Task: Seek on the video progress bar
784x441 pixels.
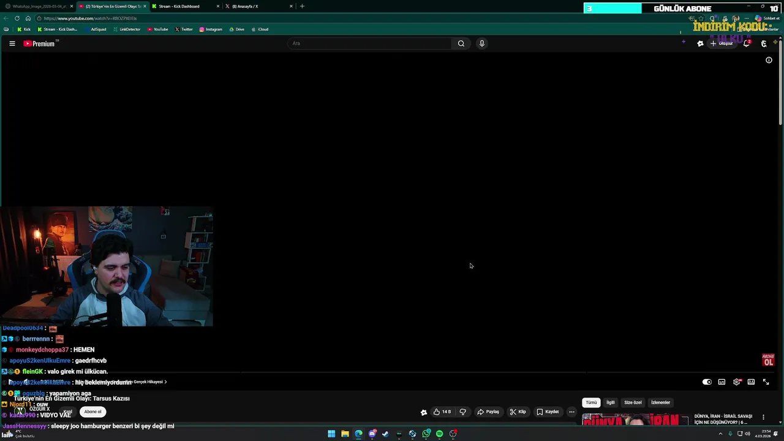Action: click(392, 372)
